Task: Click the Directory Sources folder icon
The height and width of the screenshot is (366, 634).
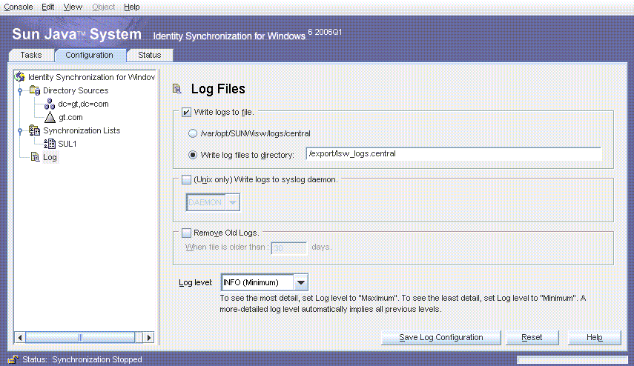Action: pyautogui.click(x=35, y=90)
